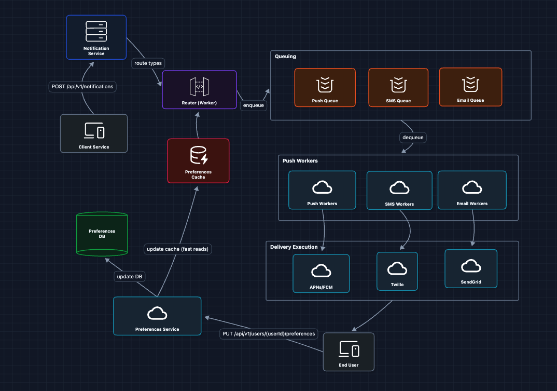Select the Client Service device node
Viewport: 557px width, 391px height.
click(x=94, y=133)
